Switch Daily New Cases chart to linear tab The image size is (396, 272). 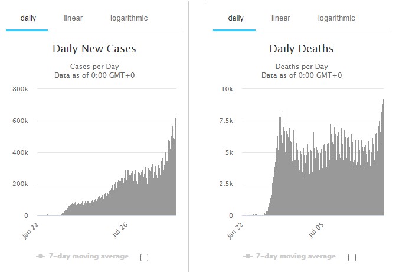pyautogui.click(x=73, y=18)
